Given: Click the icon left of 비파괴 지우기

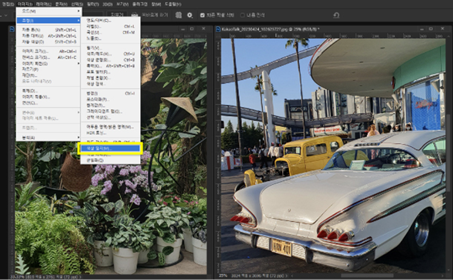Looking at the screenshot, I should 134,15.
